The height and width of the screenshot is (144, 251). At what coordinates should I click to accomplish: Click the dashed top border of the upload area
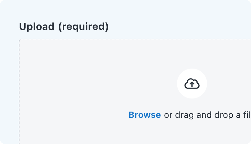125,39
